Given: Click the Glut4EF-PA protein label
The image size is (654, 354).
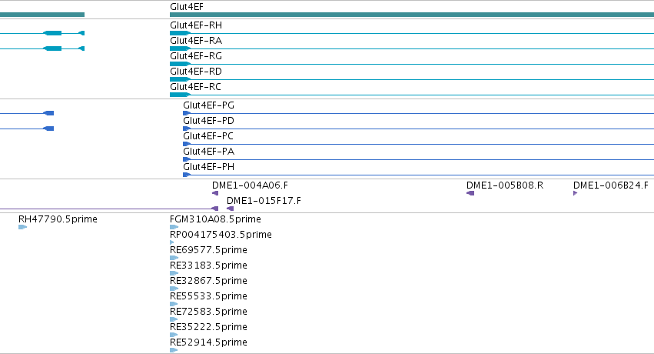Looking at the screenshot, I should 208,152.
